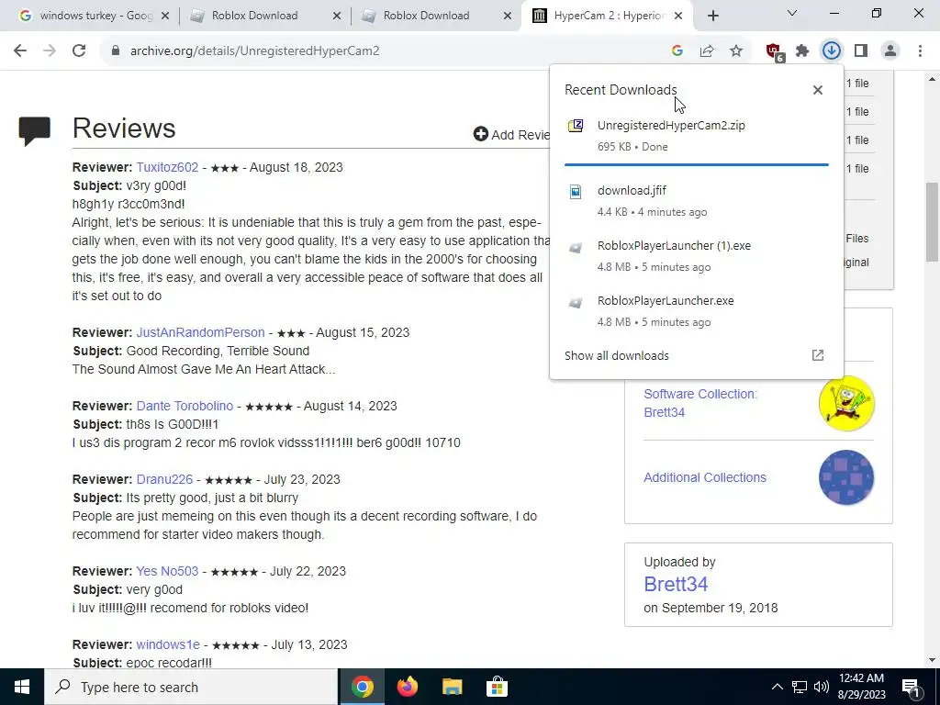Open the Windows Start menu
The image size is (940, 705).
(x=22, y=687)
